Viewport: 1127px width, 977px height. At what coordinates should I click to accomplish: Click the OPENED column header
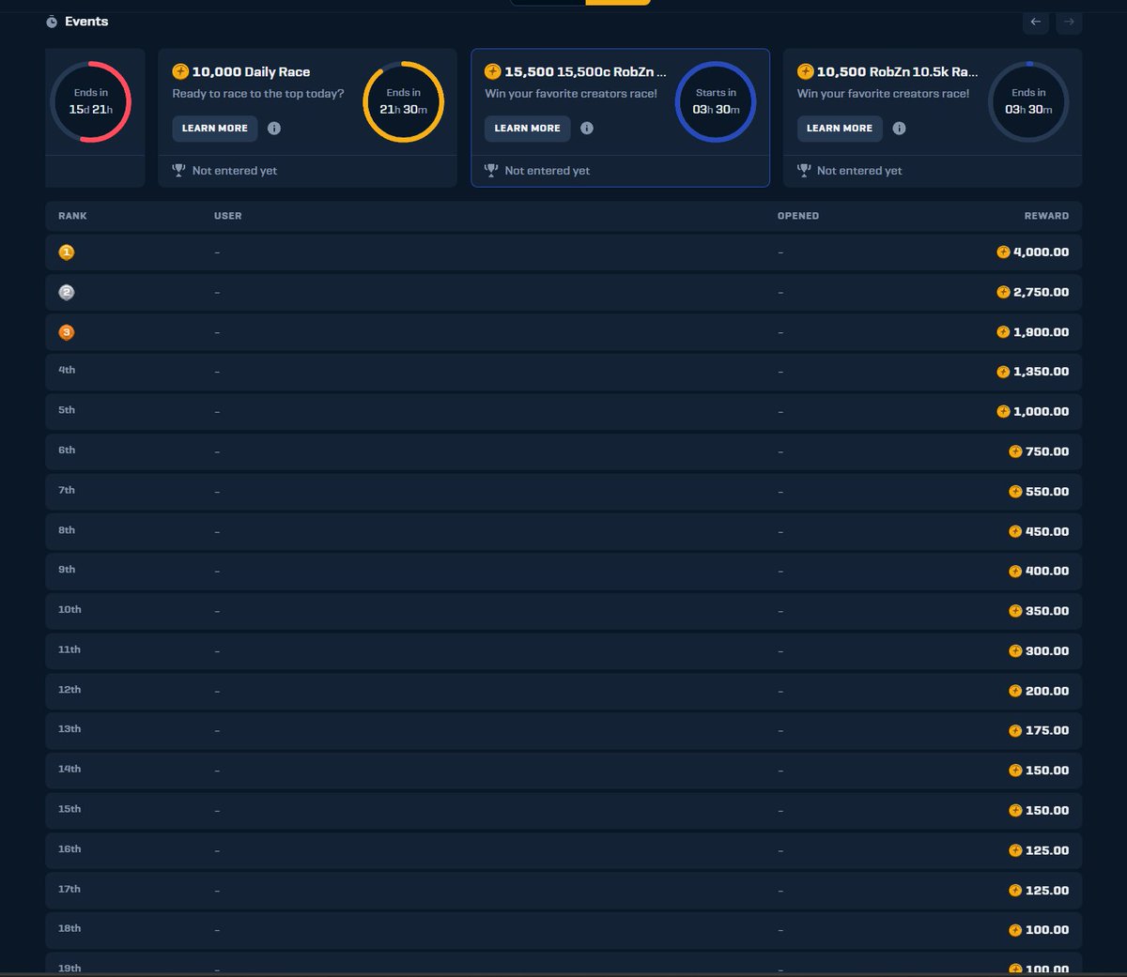pyautogui.click(x=798, y=216)
